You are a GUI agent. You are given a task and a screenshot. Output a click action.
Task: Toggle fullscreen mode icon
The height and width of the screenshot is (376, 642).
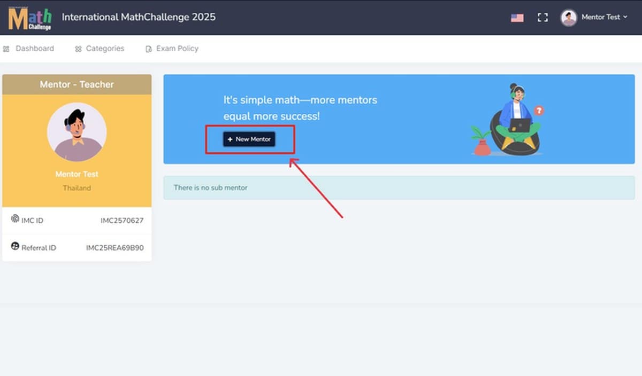click(x=542, y=18)
